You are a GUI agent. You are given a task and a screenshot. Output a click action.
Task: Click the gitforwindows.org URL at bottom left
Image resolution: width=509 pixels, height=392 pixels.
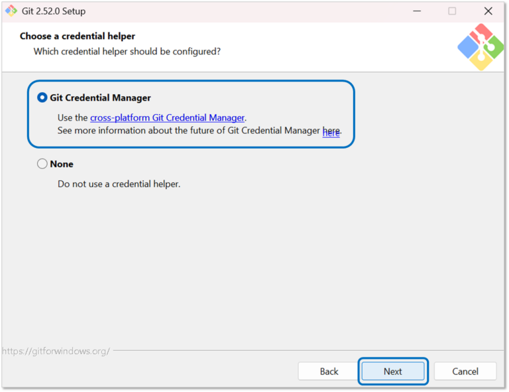pyautogui.click(x=56, y=351)
